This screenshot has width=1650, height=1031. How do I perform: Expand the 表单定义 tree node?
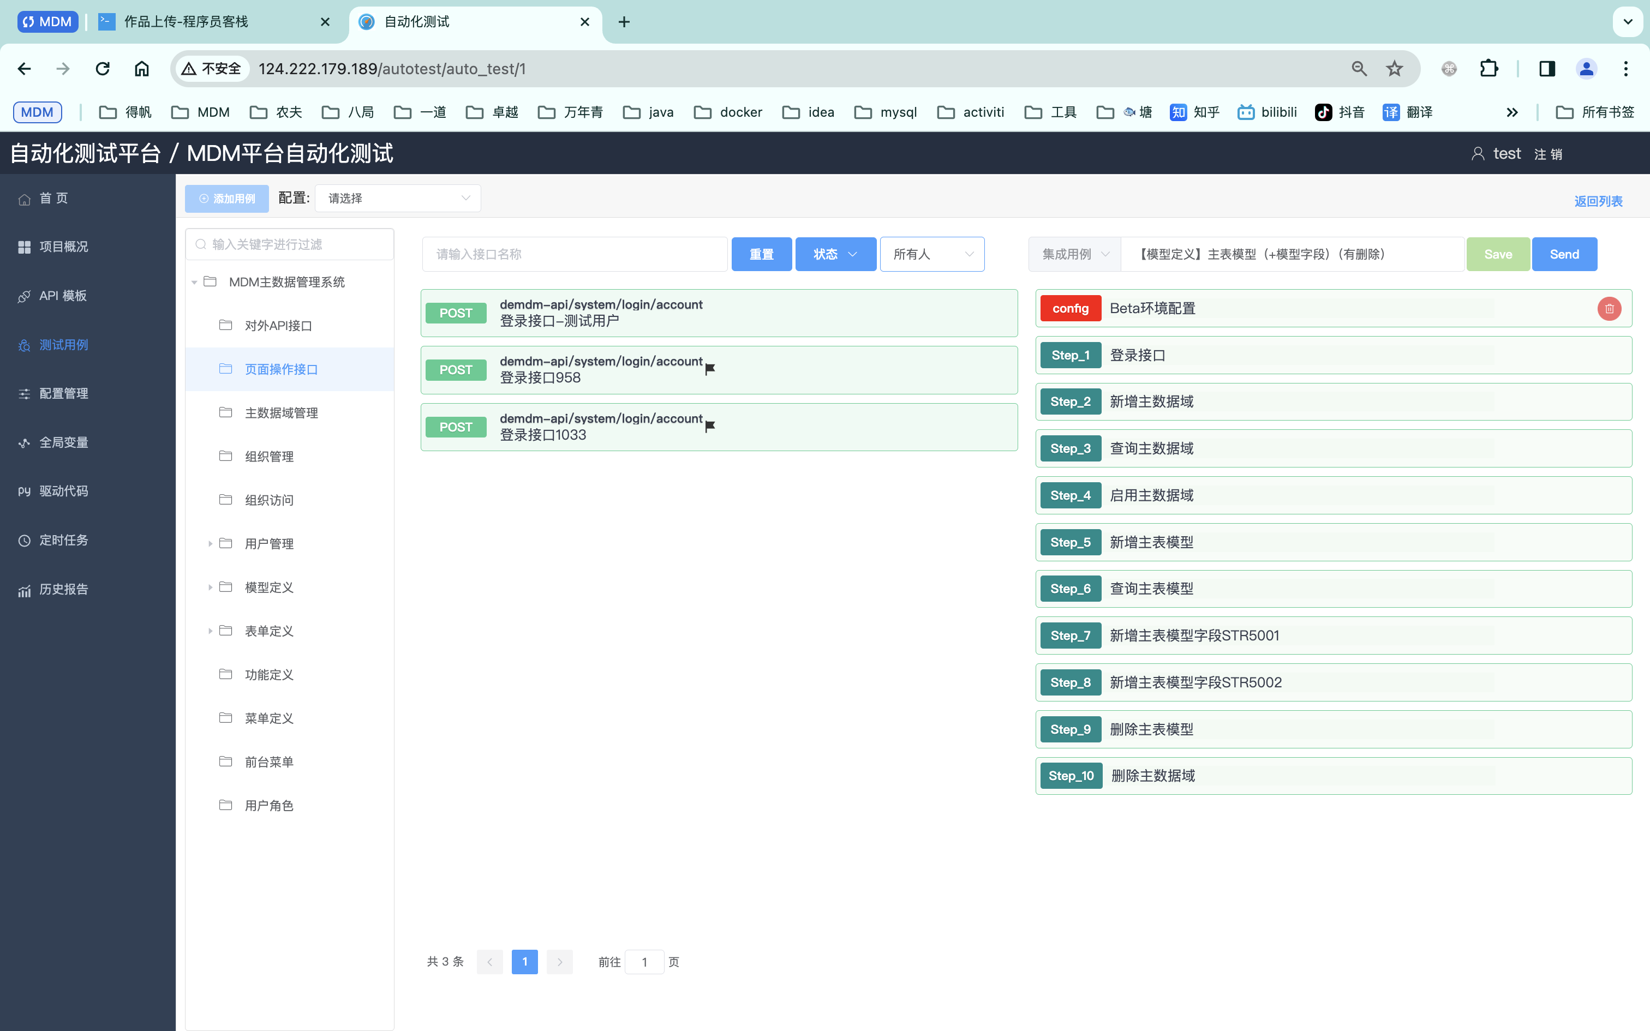click(x=210, y=631)
